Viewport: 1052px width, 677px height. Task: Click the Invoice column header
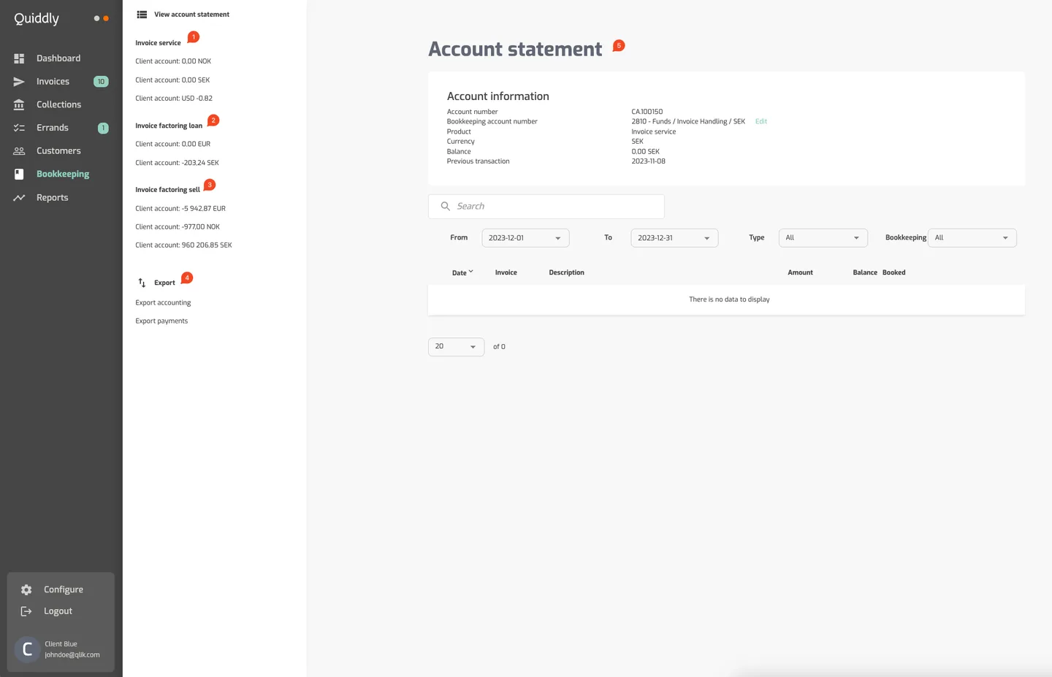[x=506, y=272]
